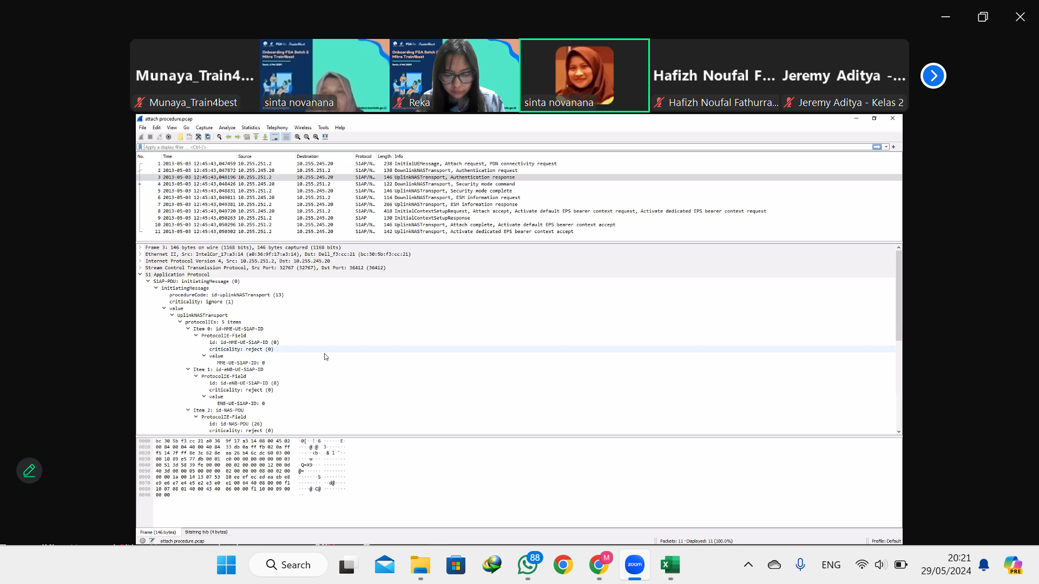1039x584 pixels.
Task: Open the Telephony menu
Action: point(277,128)
